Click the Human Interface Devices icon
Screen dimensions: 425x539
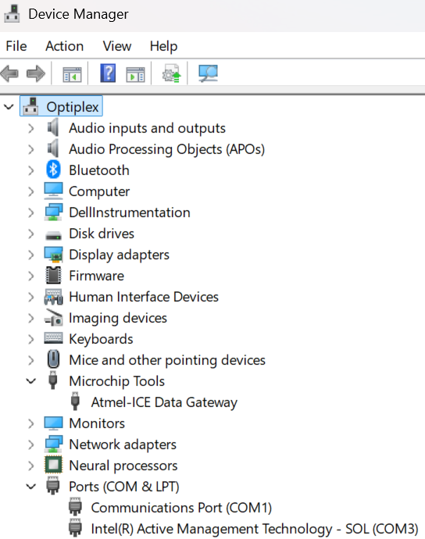54,297
